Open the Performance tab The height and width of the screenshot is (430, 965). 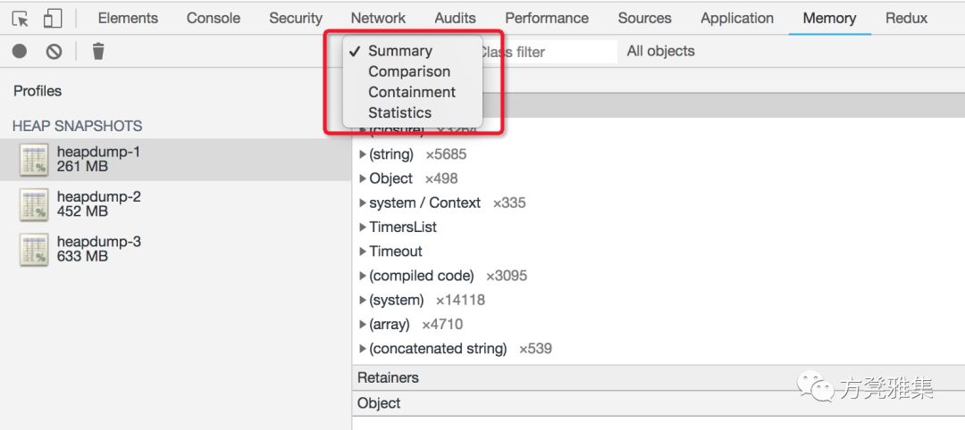coord(546,18)
